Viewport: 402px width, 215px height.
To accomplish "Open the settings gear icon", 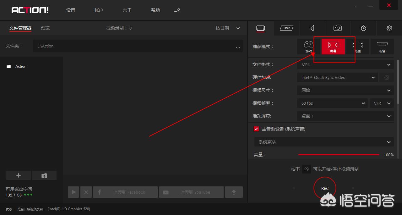I will (x=389, y=28).
